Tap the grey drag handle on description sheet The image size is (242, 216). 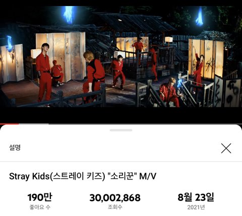121,130
